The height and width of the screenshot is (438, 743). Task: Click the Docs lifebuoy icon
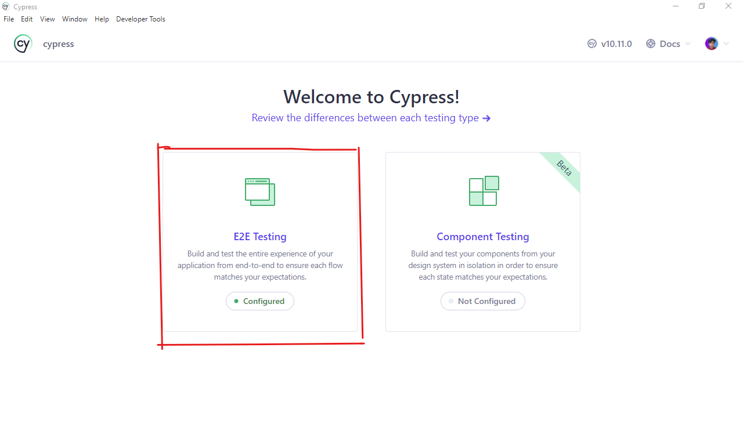[x=651, y=44]
